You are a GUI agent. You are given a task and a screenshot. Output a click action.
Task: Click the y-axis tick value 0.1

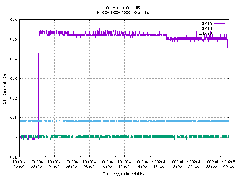coord(13,118)
